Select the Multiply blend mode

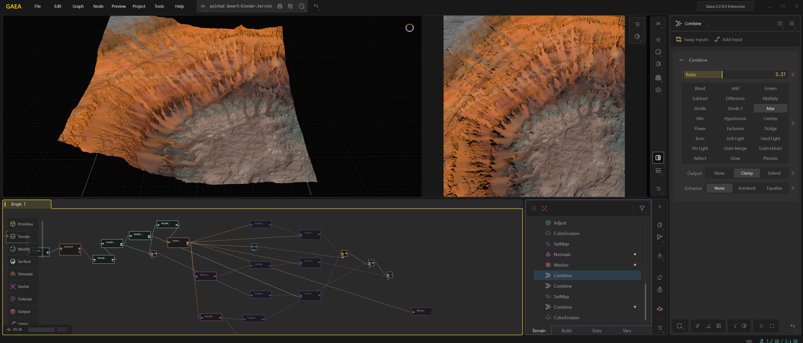[x=770, y=99]
